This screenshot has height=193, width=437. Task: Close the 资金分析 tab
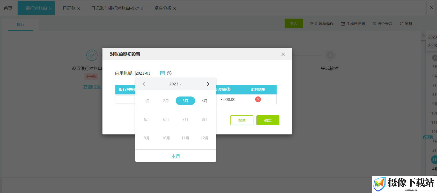coord(175,9)
